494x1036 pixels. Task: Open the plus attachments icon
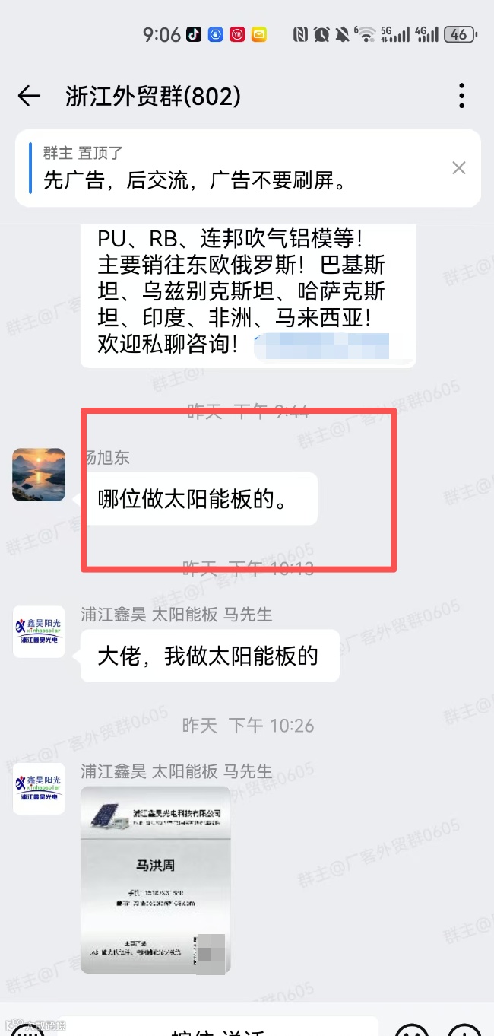[464, 1028]
